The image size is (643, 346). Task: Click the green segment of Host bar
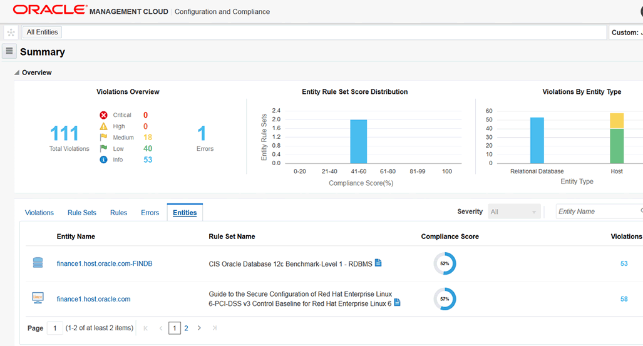click(617, 146)
